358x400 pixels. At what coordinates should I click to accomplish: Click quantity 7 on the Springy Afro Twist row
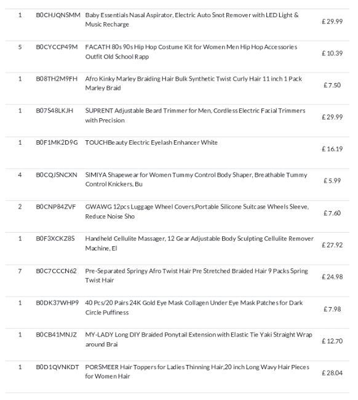[20, 271]
